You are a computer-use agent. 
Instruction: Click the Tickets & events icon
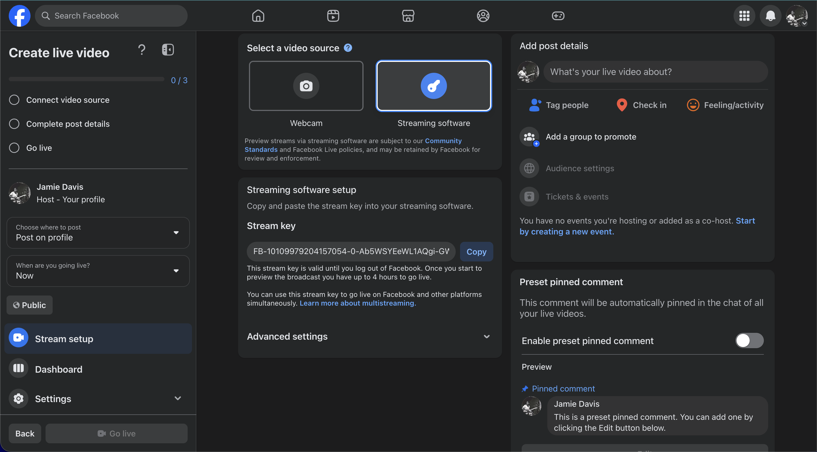[x=529, y=197]
